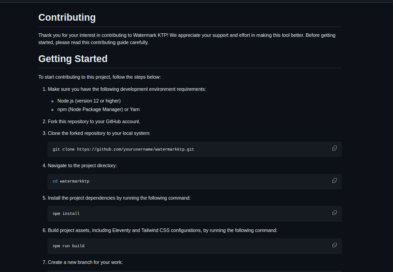Viewport: 393px width, 272px height.
Task: Click the git clone URL code text
Action: click(123, 149)
